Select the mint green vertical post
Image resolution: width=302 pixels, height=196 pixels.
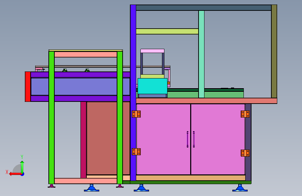[201, 54]
